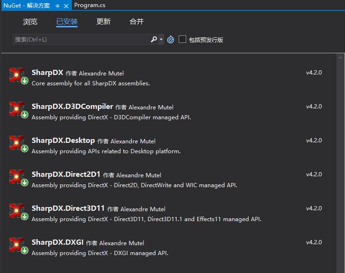This screenshot has width=345, height=273.
Task: Select the SharpDX package title
Action: [47, 73]
